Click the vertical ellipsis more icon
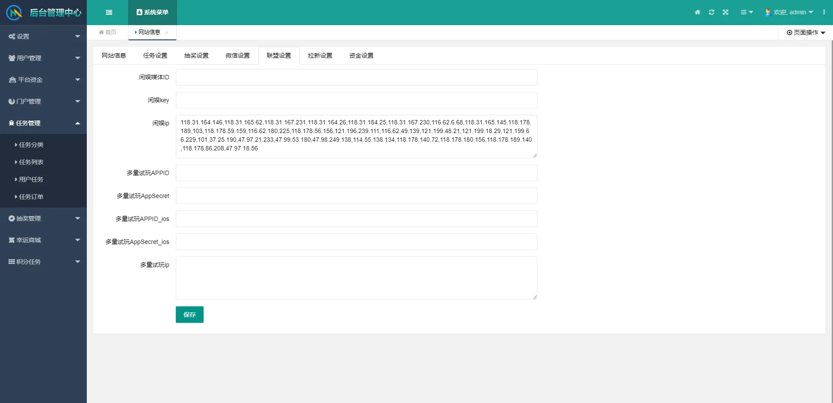The image size is (833, 403). (x=823, y=12)
